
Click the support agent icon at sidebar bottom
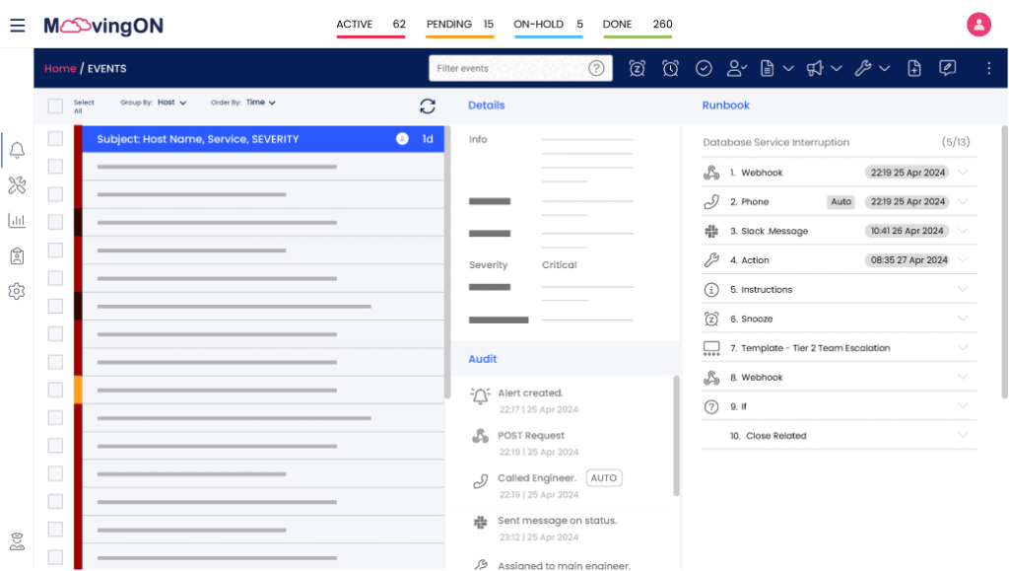[18, 541]
